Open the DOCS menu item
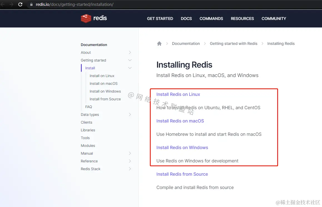Screen dimensions: 322x207 (186, 19)
